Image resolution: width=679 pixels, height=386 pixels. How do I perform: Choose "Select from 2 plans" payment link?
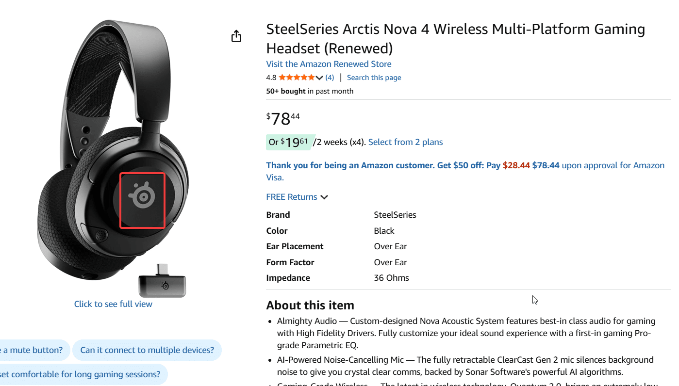(405, 142)
